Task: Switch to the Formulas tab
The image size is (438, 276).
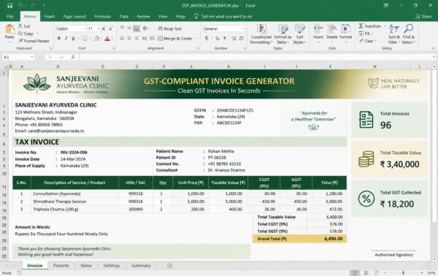Action: coord(102,17)
